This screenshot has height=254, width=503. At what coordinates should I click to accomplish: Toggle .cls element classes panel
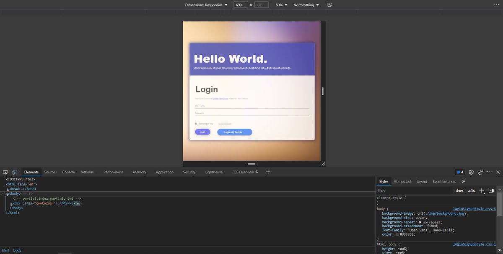[x=471, y=190]
